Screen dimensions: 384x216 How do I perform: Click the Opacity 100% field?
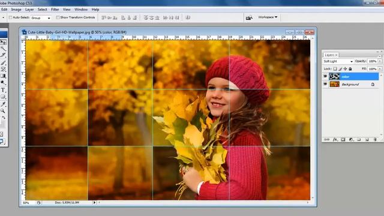coord(373,61)
